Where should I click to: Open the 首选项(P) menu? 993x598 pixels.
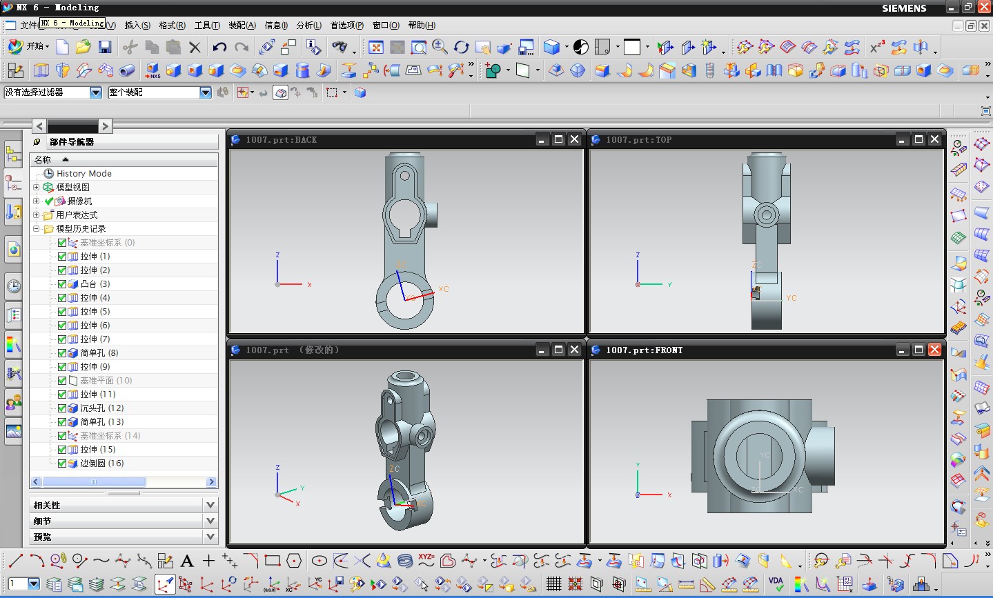(x=346, y=26)
